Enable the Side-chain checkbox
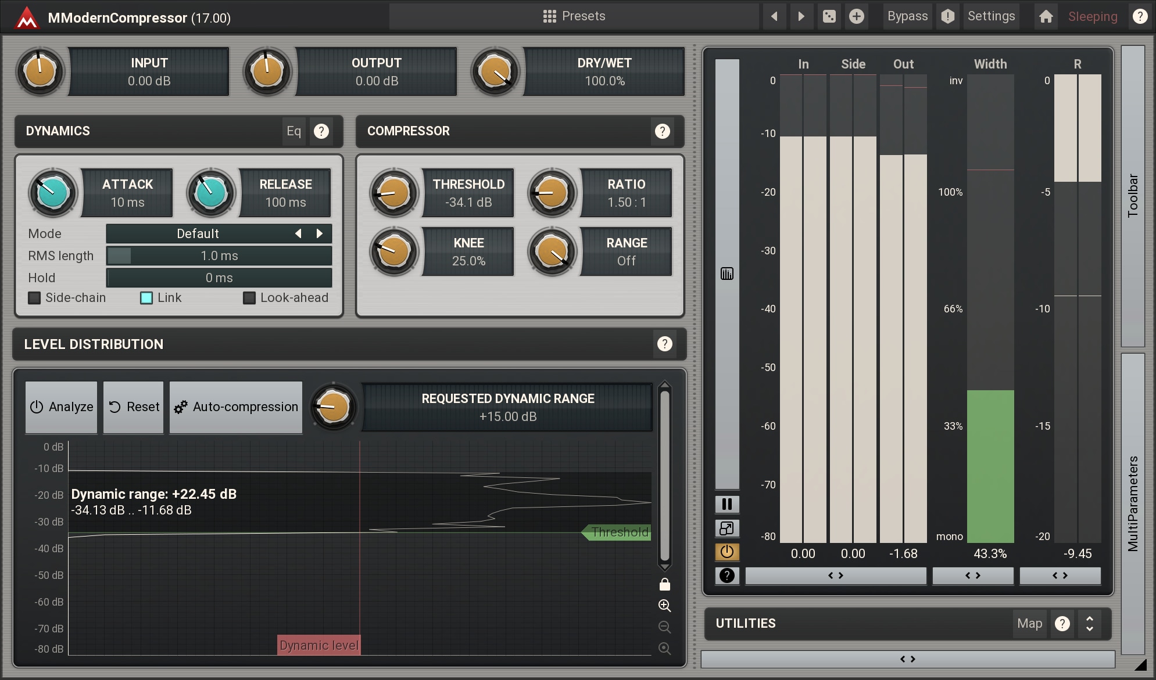 point(35,298)
